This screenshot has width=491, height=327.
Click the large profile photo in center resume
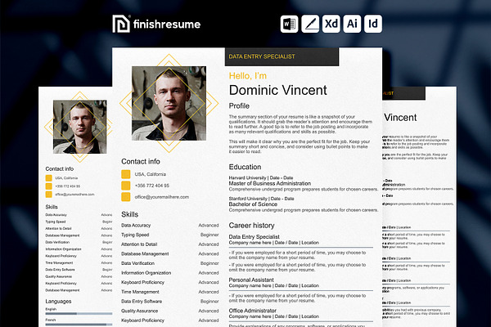[169, 103]
